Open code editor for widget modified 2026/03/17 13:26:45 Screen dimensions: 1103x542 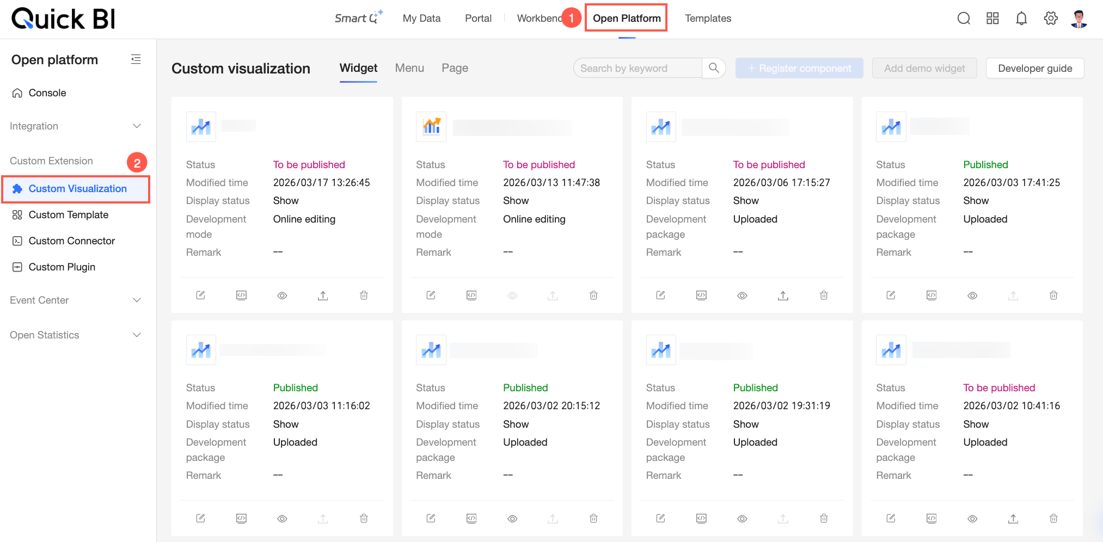click(x=241, y=295)
